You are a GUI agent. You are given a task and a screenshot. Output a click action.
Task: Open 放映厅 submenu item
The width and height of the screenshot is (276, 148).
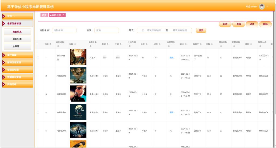18,46
